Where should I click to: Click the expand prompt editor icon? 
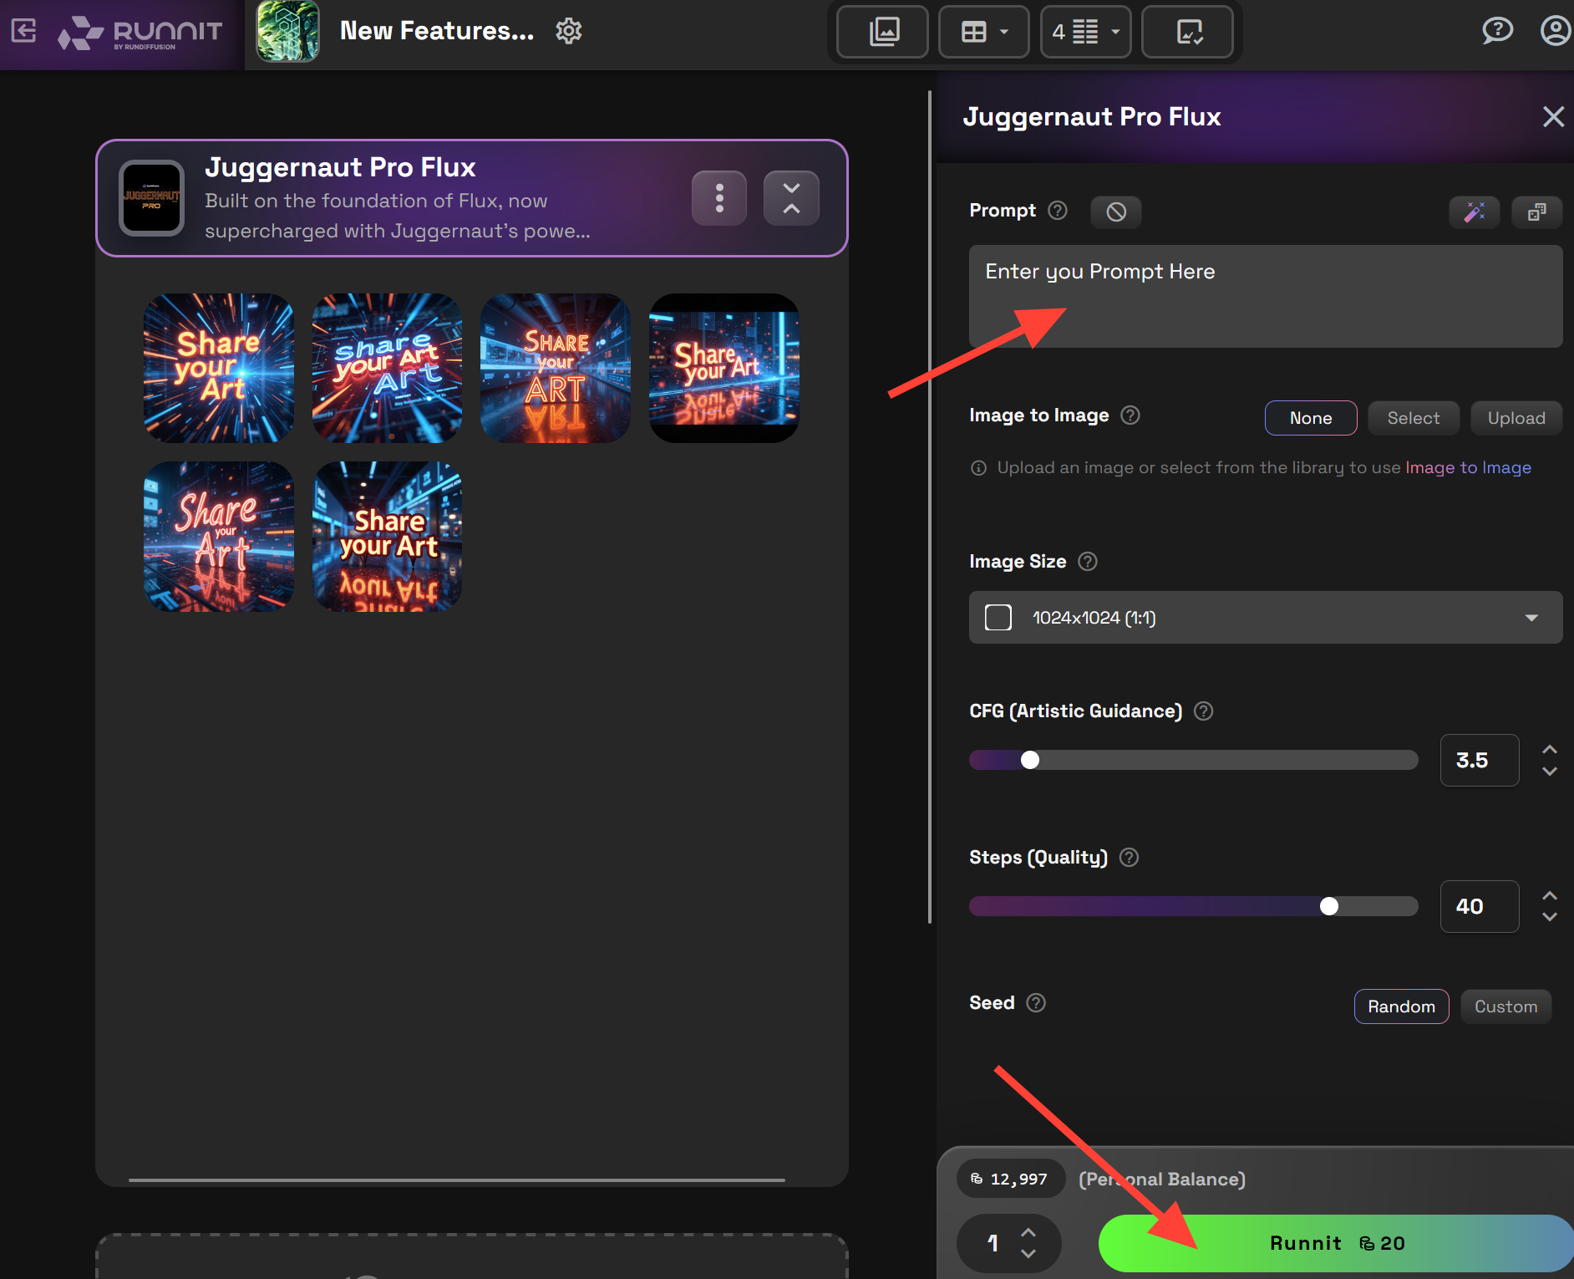1537,211
